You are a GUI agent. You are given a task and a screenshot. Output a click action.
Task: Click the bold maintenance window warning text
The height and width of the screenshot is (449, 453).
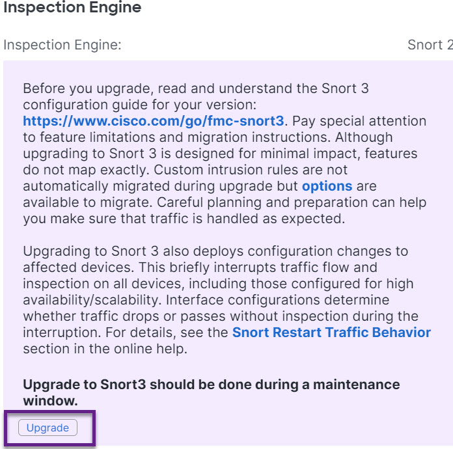[x=211, y=385]
